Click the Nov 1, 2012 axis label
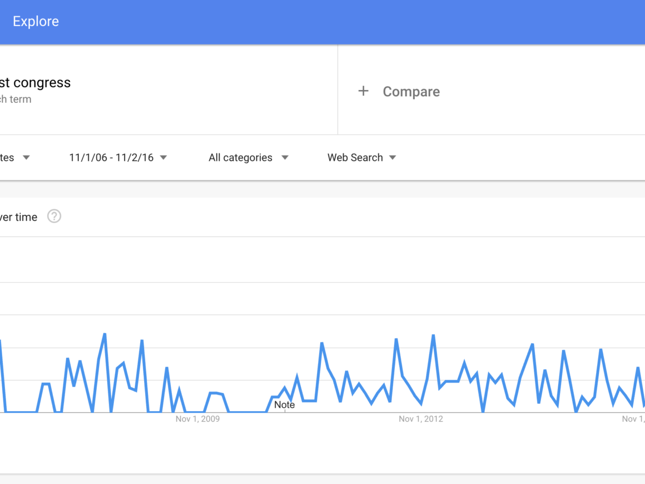Image resolution: width=645 pixels, height=484 pixels. 420,419
